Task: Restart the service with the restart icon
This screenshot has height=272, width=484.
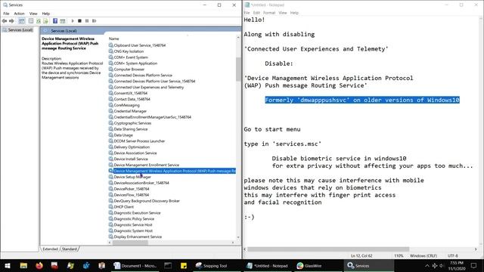Action: pos(94,21)
